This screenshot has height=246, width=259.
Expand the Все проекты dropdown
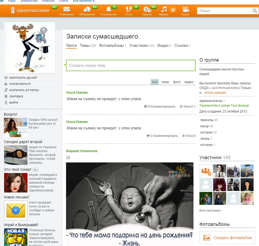(x=84, y=1)
